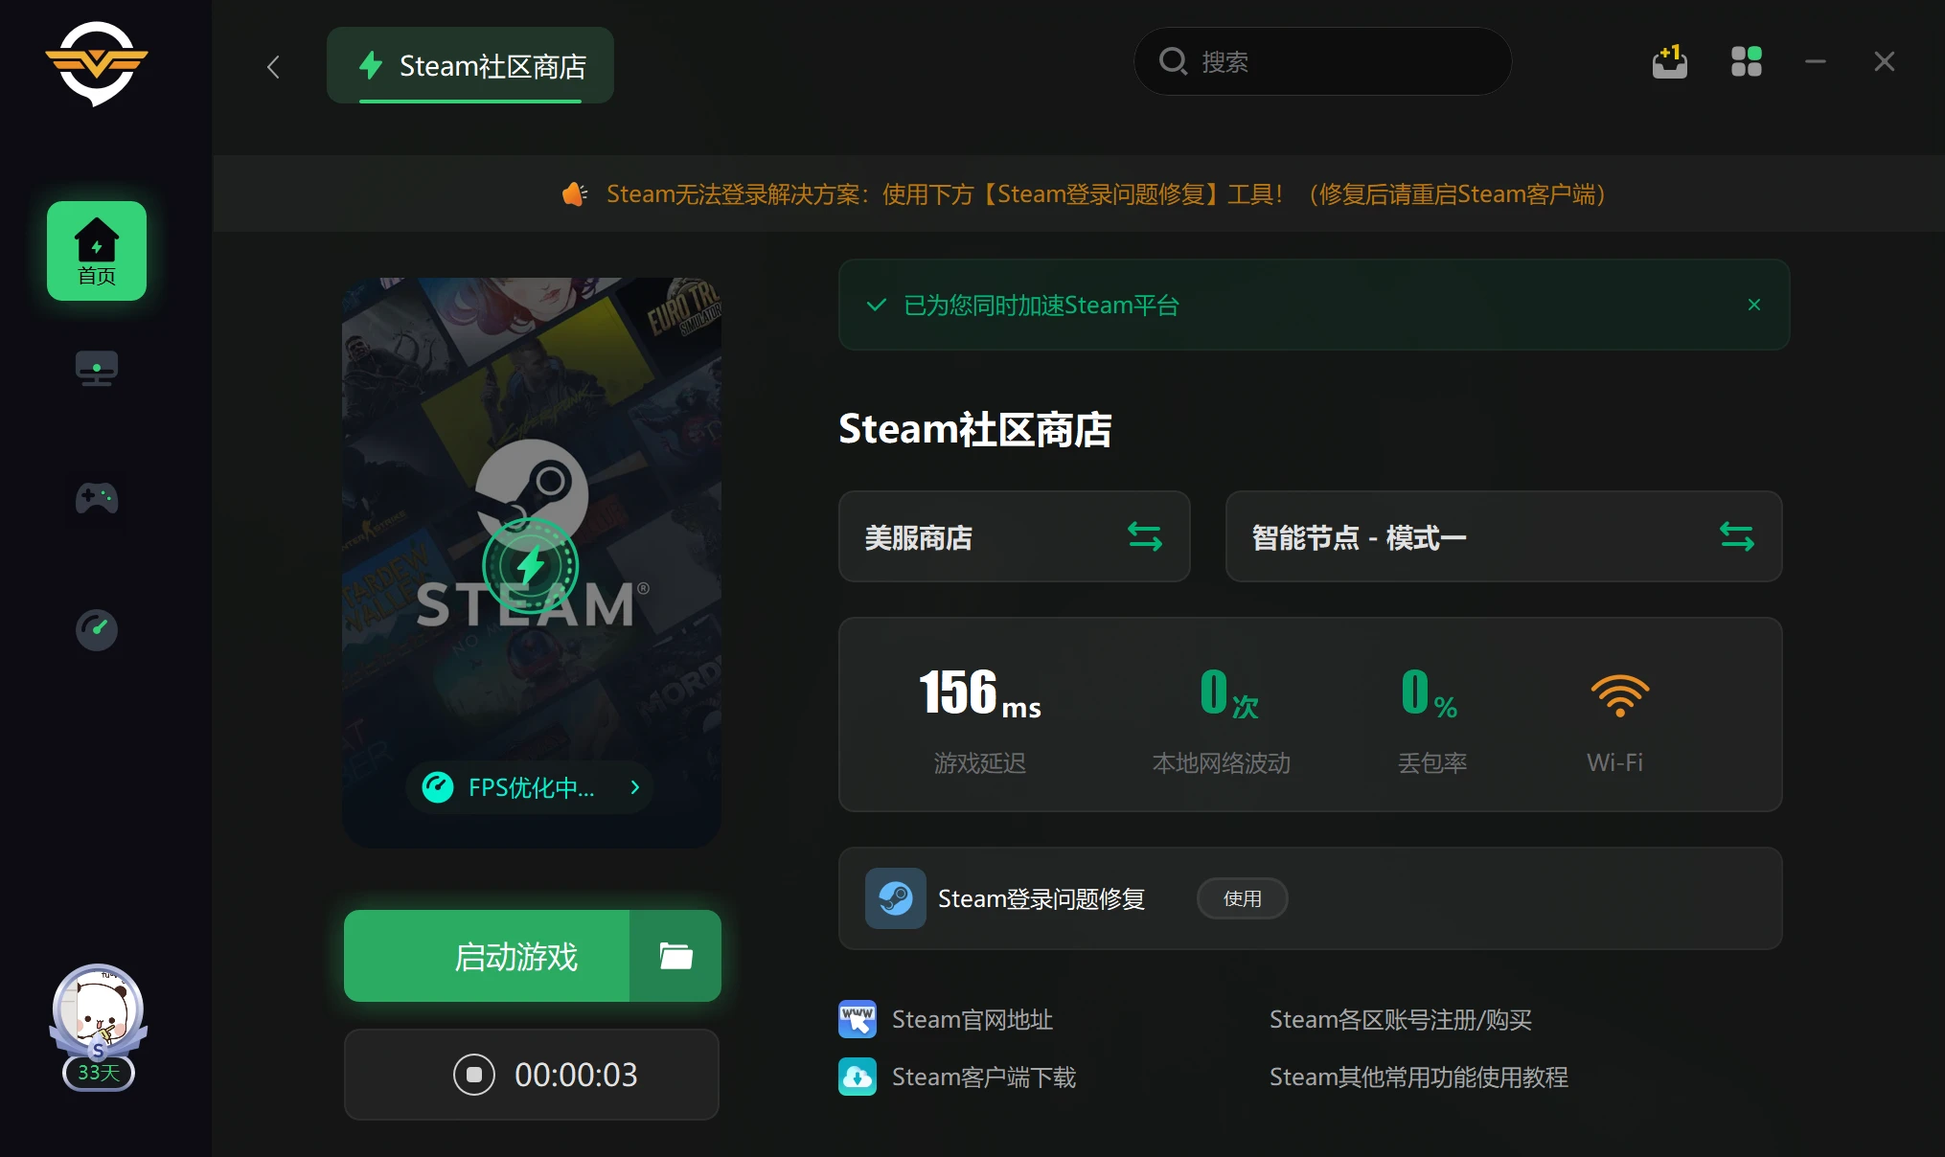
Task: Open the four-square apps grid icon
Action: point(1746,62)
